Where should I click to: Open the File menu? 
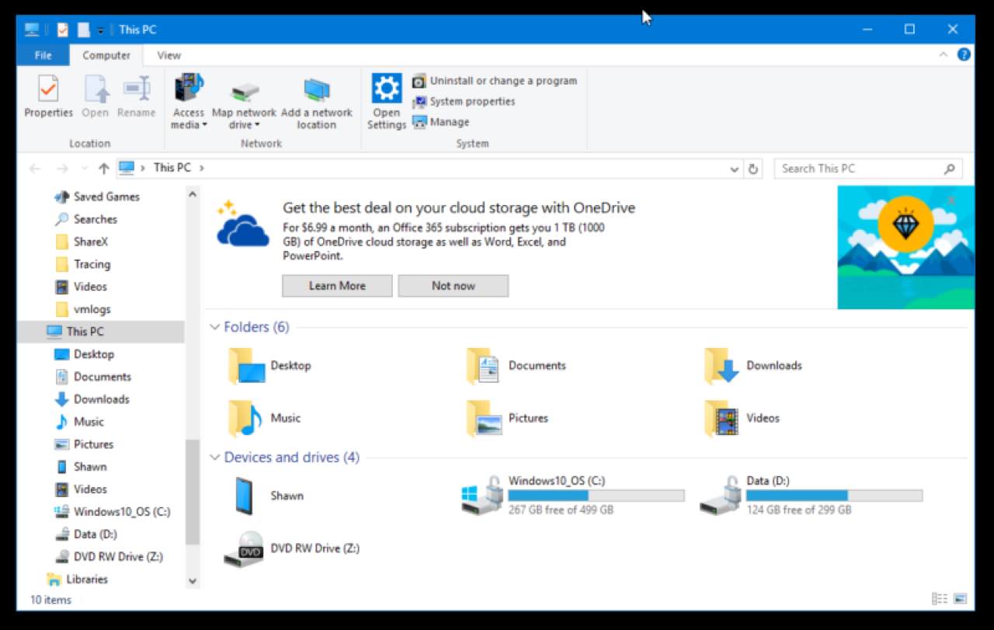tap(43, 55)
